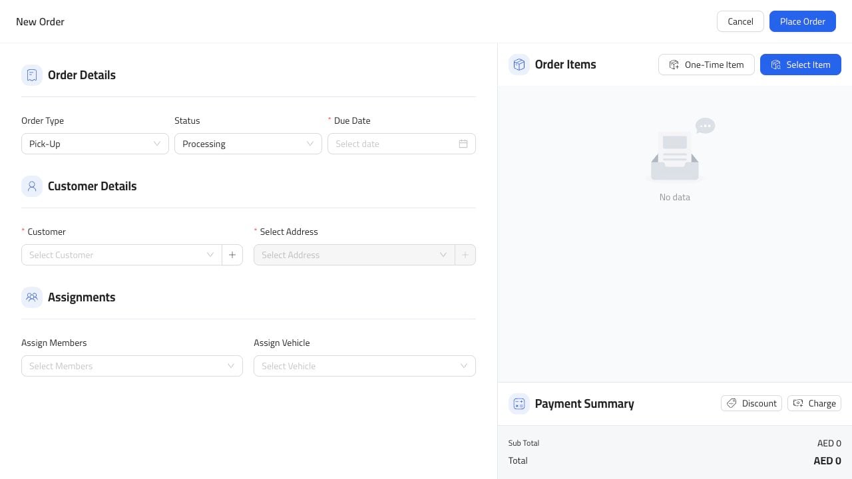
Task: Click the New Order page title
Action: click(40, 21)
